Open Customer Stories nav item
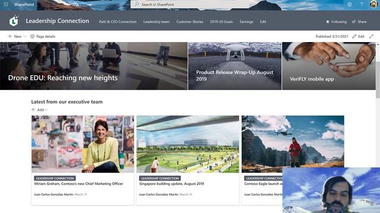Screen dimensions: 380x213 pyautogui.click(x=189, y=22)
